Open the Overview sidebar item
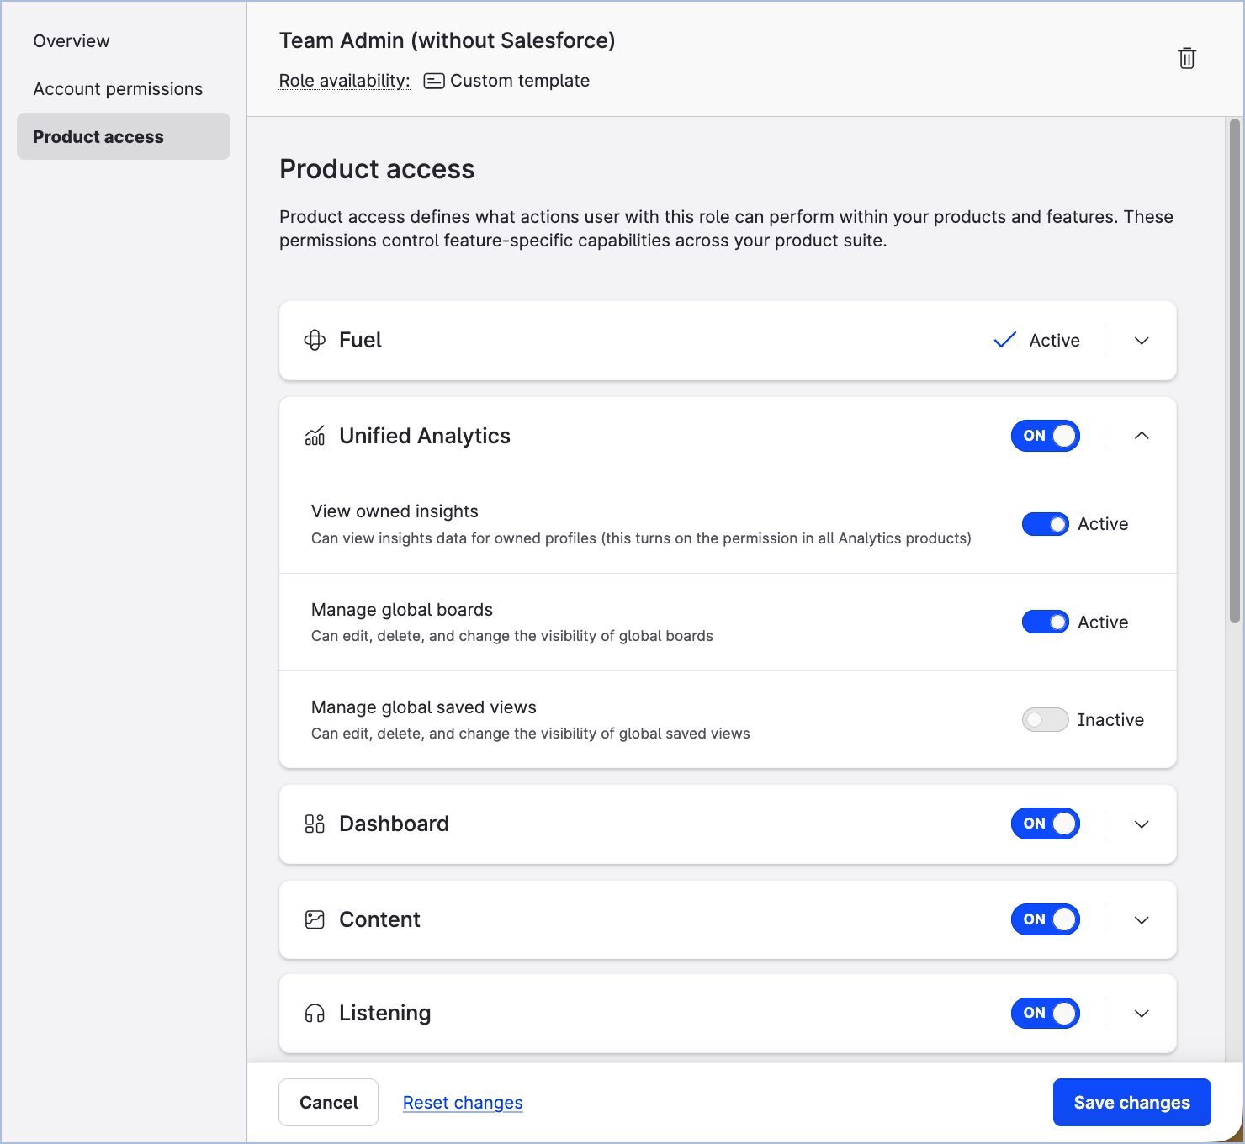 (x=72, y=41)
